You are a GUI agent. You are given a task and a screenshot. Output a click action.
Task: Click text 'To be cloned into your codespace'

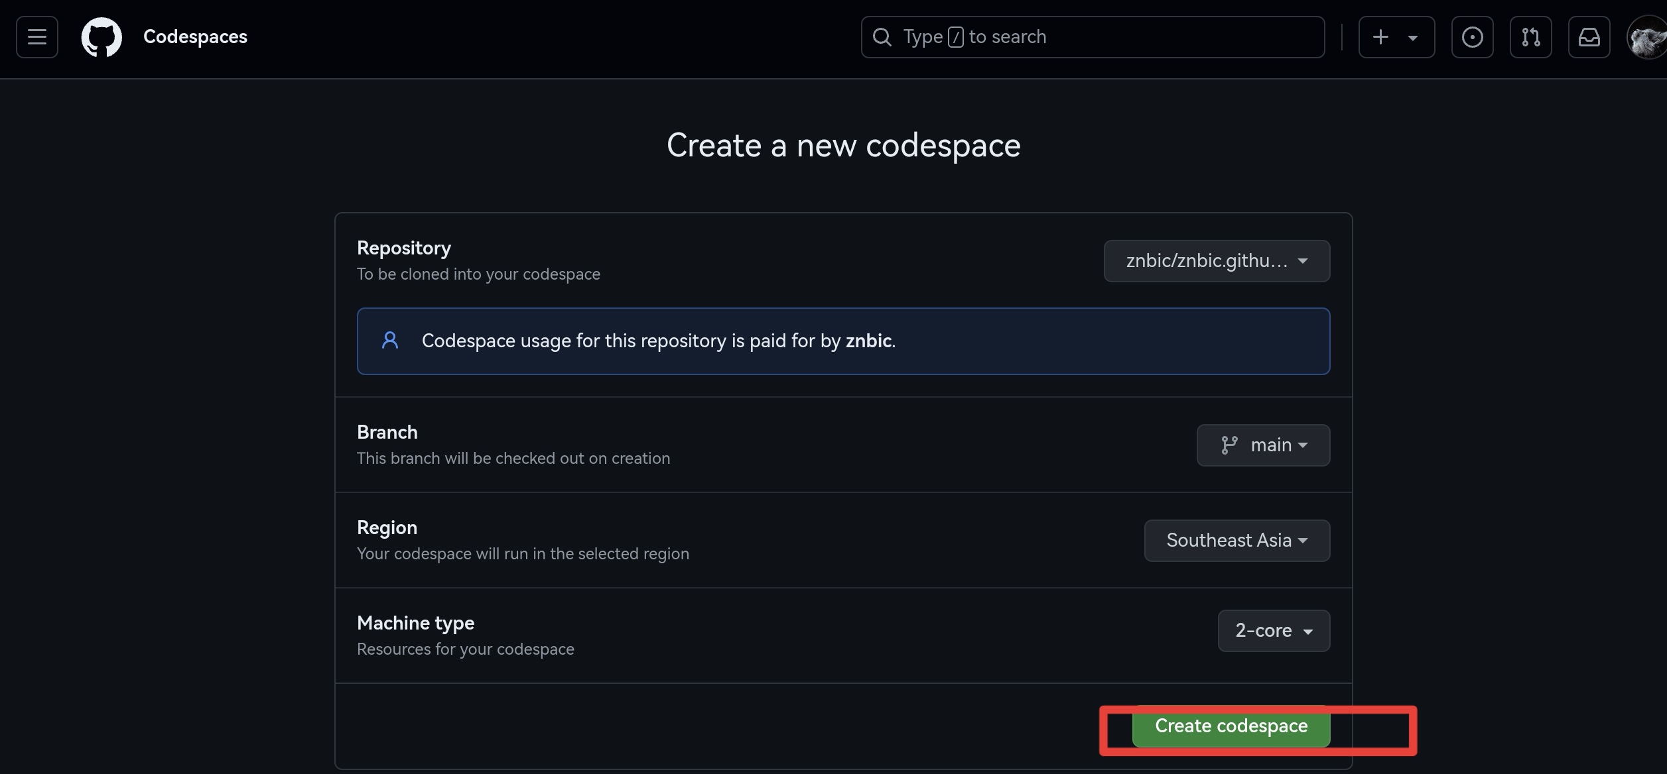478,274
